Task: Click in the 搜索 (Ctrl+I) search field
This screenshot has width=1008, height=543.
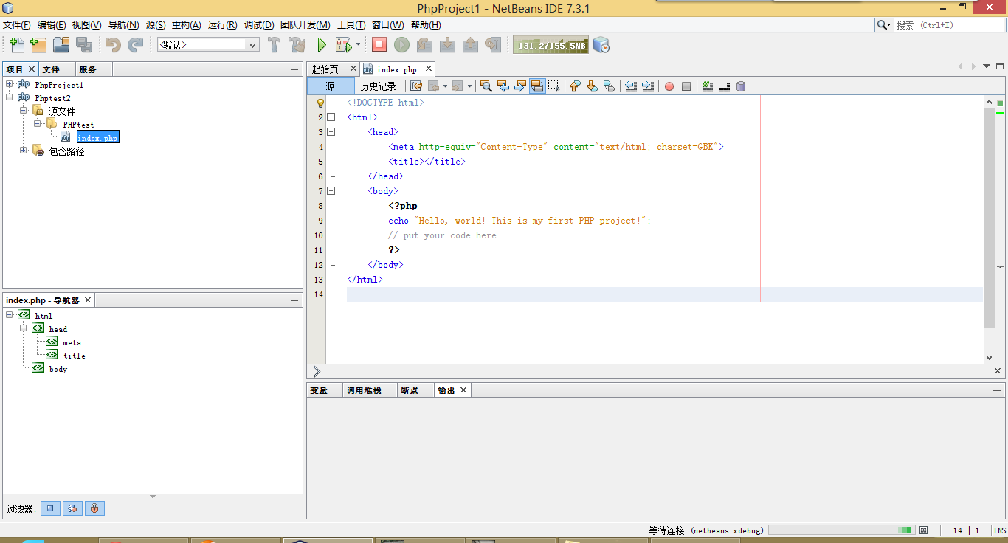Action: tap(948, 25)
